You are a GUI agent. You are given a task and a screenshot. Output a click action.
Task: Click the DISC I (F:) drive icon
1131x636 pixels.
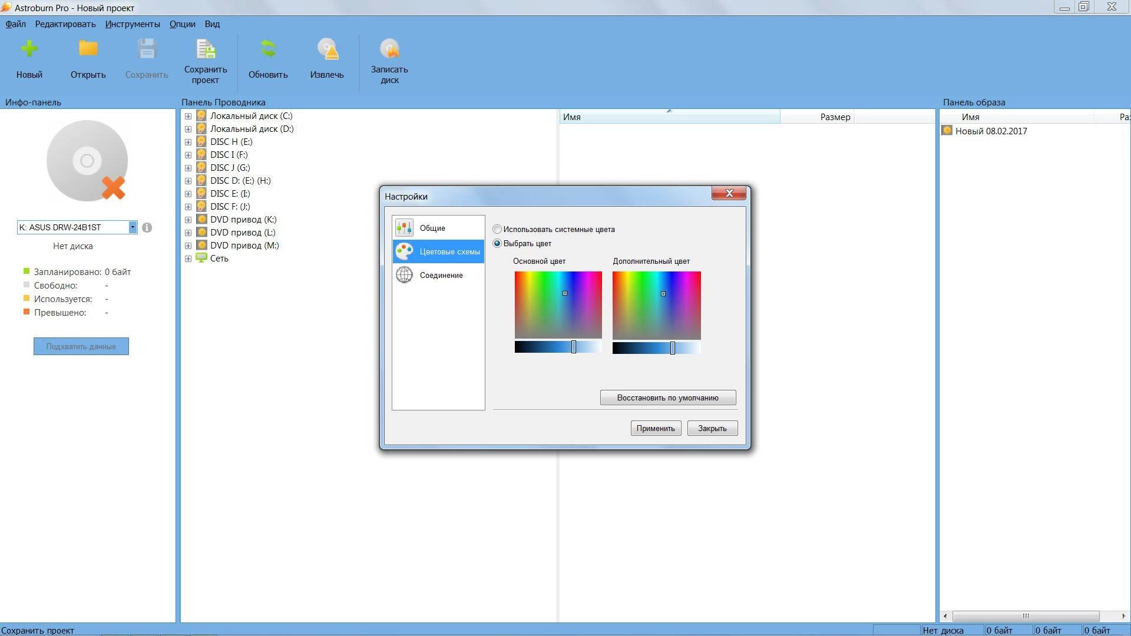click(x=201, y=155)
